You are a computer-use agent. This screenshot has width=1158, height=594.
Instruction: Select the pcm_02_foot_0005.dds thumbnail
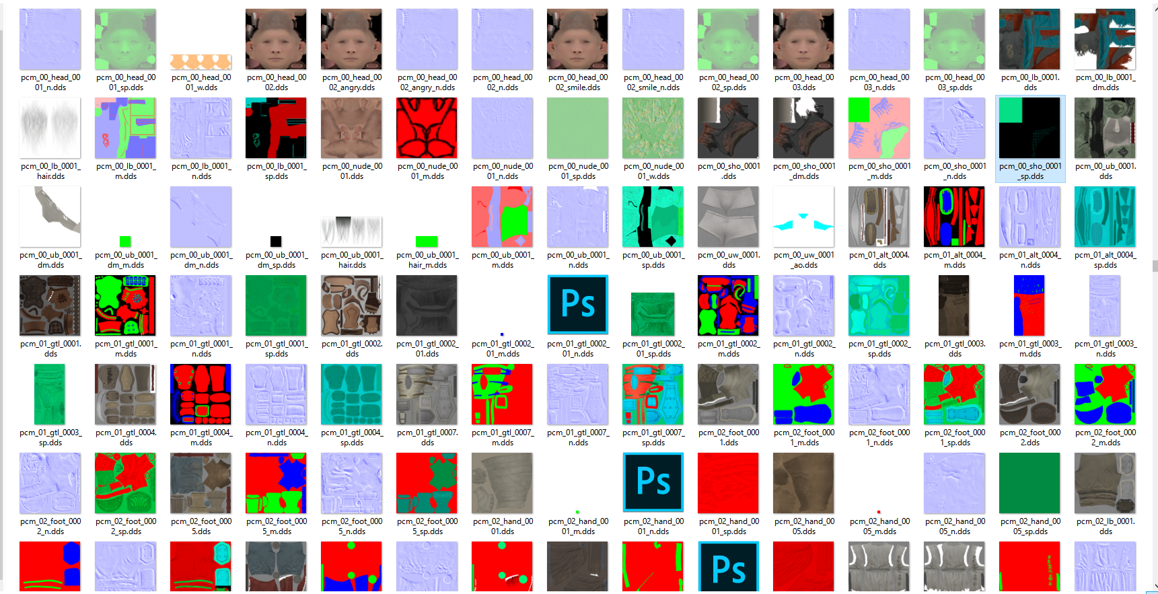click(201, 483)
